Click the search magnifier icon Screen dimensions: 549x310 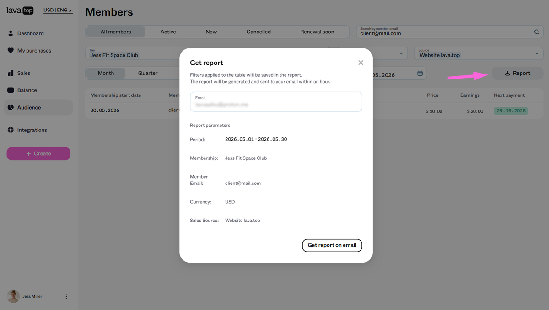(x=537, y=32)
